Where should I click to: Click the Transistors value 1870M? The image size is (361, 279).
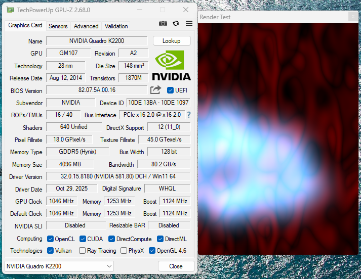133,78
